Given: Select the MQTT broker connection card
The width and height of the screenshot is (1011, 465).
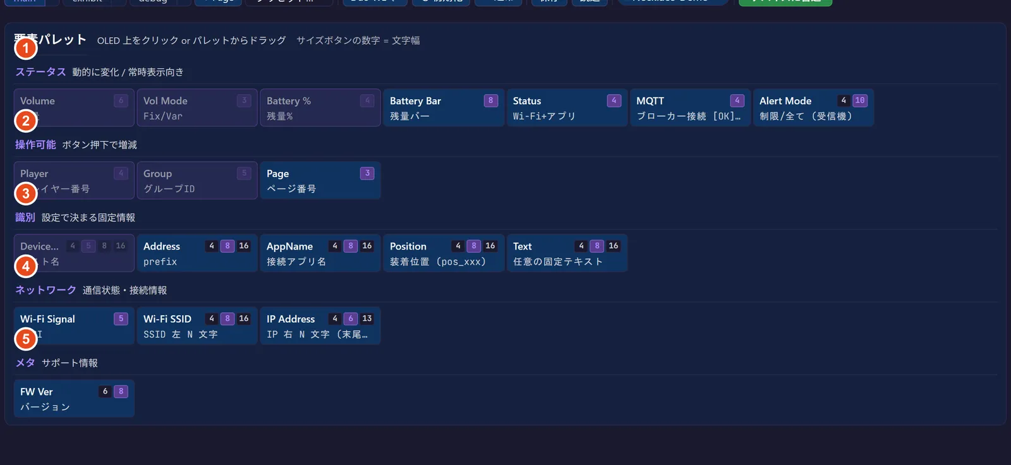Looking at the screenshot, I should tap(690, 107).
